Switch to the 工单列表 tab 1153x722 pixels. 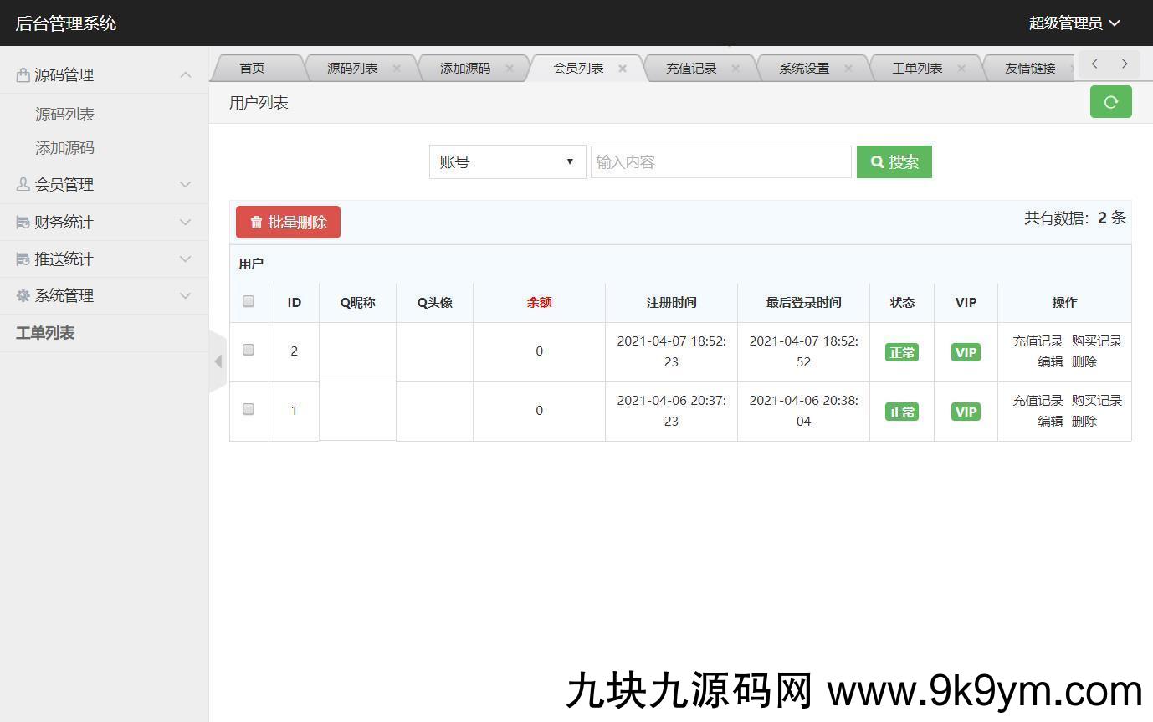916,69
